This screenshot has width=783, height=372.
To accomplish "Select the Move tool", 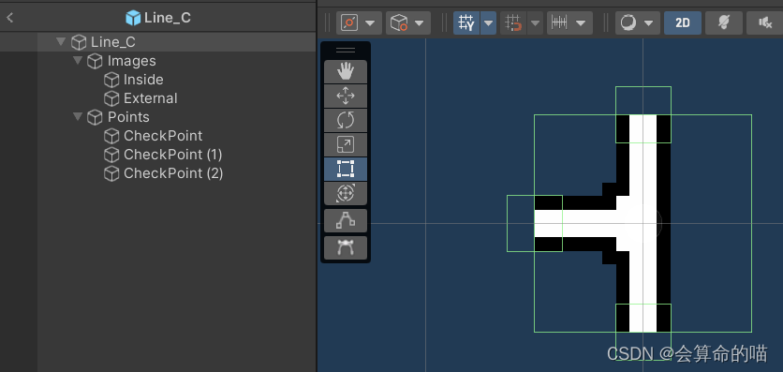I will (345, 96).
